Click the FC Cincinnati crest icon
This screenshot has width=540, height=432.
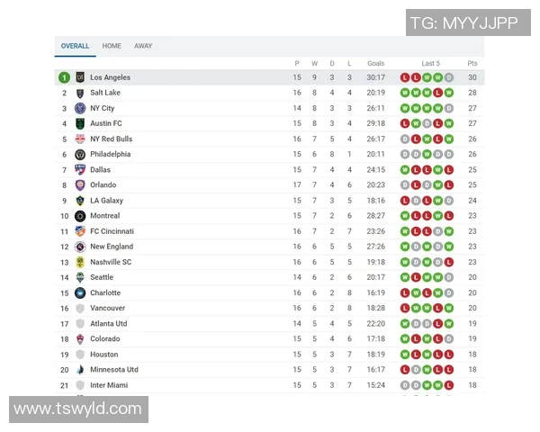[x=80, y=231]
